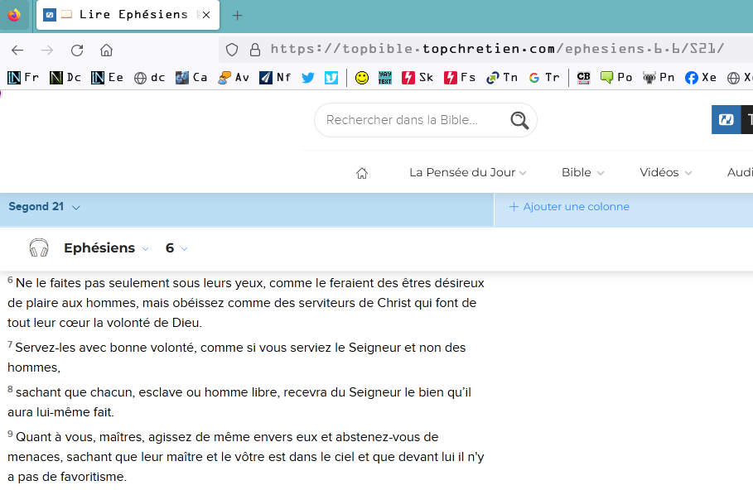Open the Sk bookmark
The image size is (753, 490).
(418, 77)
